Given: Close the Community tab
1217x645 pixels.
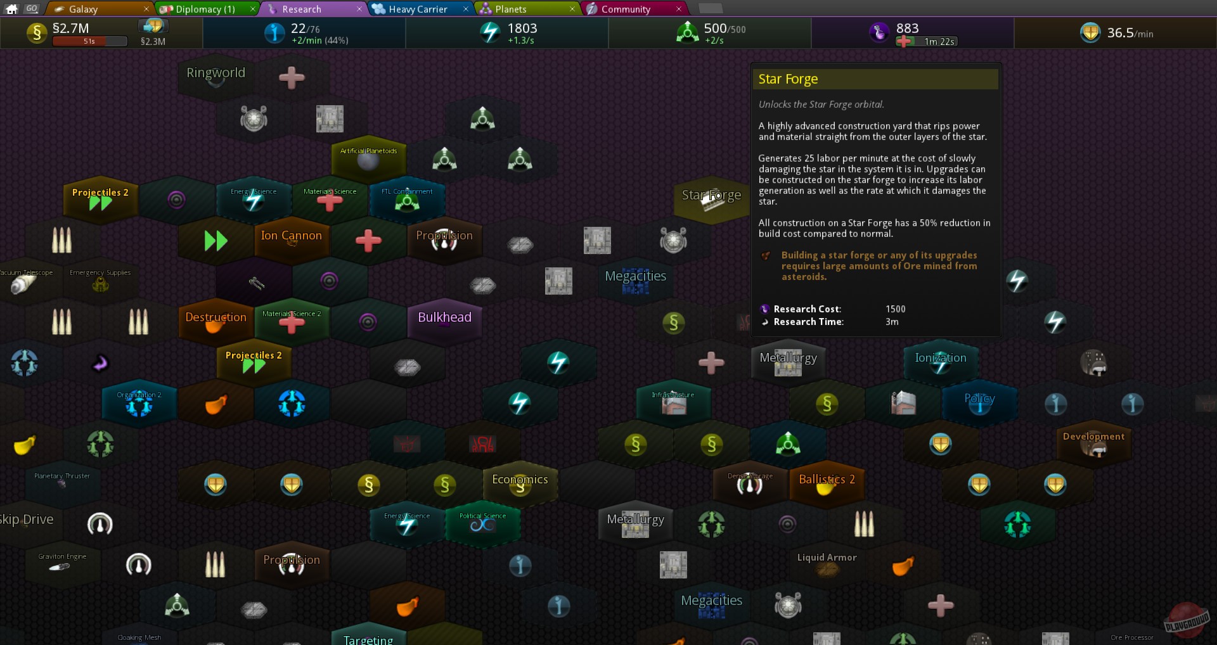Looking at the screenshot, I should coord(678,9).
